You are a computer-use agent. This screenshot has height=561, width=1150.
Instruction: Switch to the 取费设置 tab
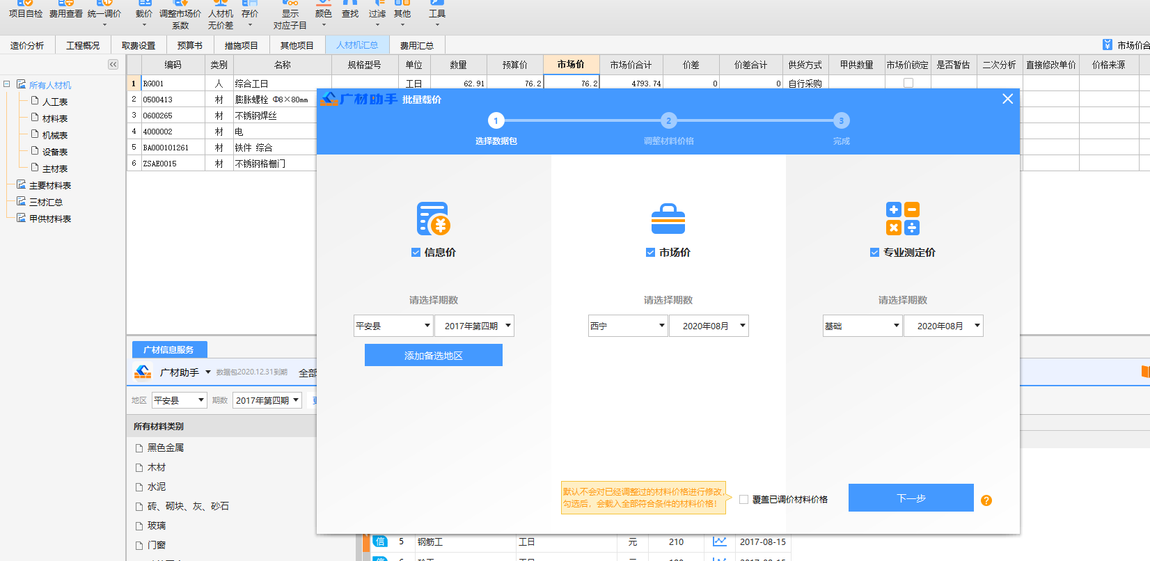pos(139,45)
